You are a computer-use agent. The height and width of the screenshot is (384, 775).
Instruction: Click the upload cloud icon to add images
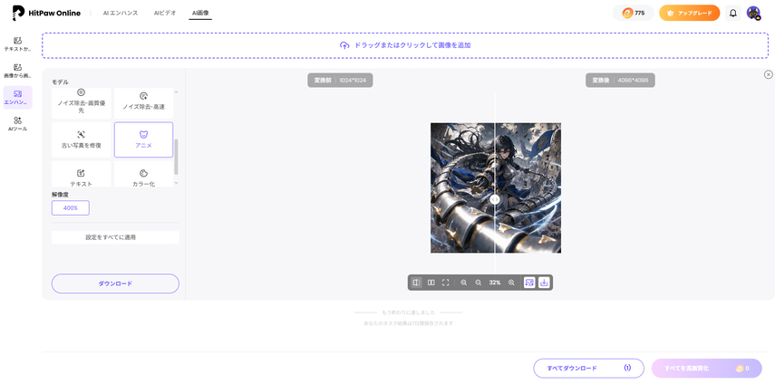(344, 45)
